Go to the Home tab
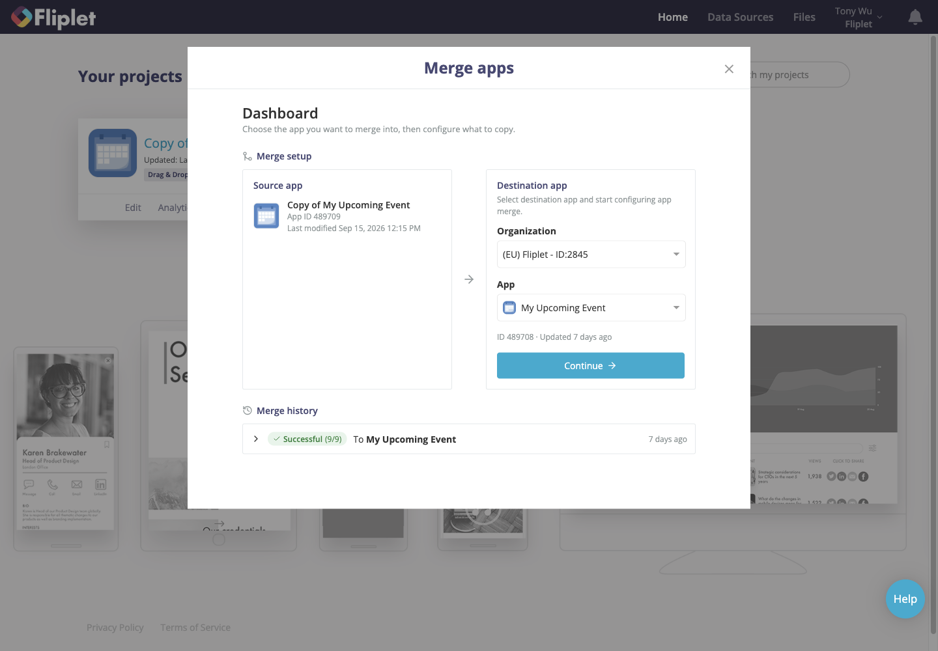Image resolution: width=938 pixels, height=651 pixels. point(673,18)
